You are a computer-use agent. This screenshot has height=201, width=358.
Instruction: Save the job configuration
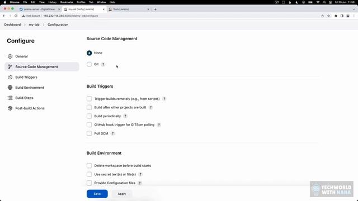point(97,194)
